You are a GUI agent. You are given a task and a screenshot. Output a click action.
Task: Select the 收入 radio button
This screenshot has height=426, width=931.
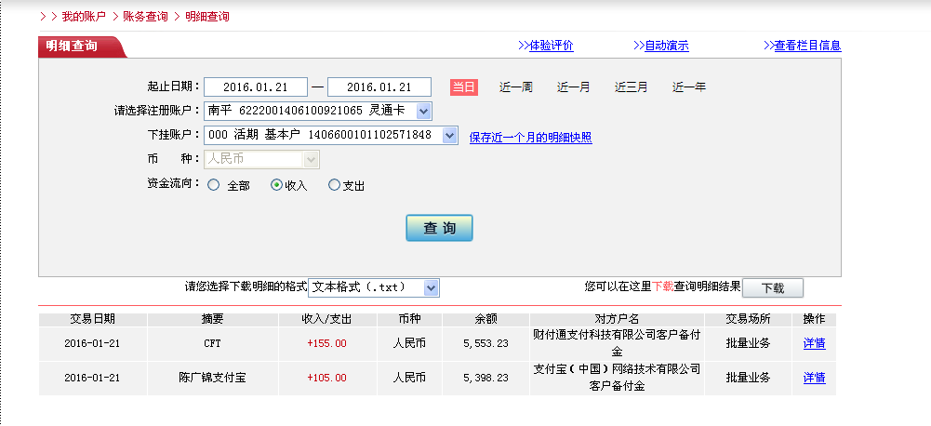tap(276, 185)
